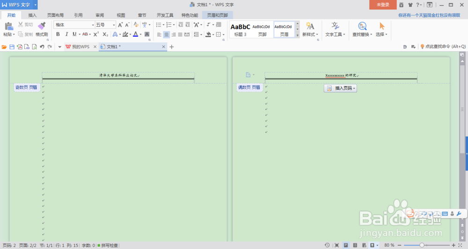Image resolution: width=468 pixels, height=249 pixels.
Task: Toggle page layout view in status bar
Action: pos(346,245)
